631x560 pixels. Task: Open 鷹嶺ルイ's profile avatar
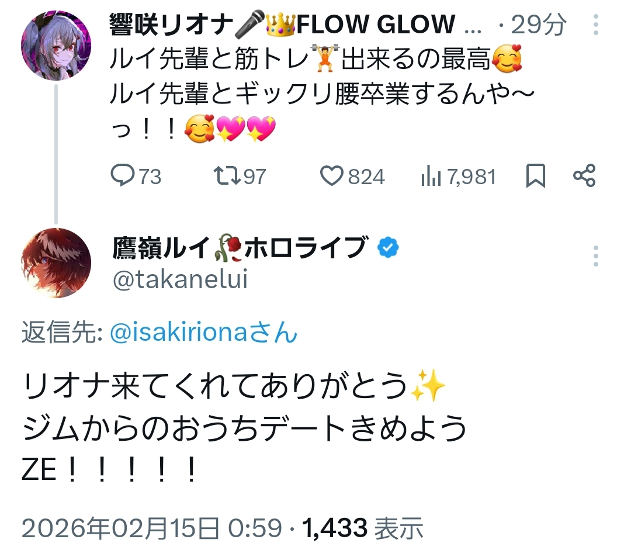click(56, 262)
